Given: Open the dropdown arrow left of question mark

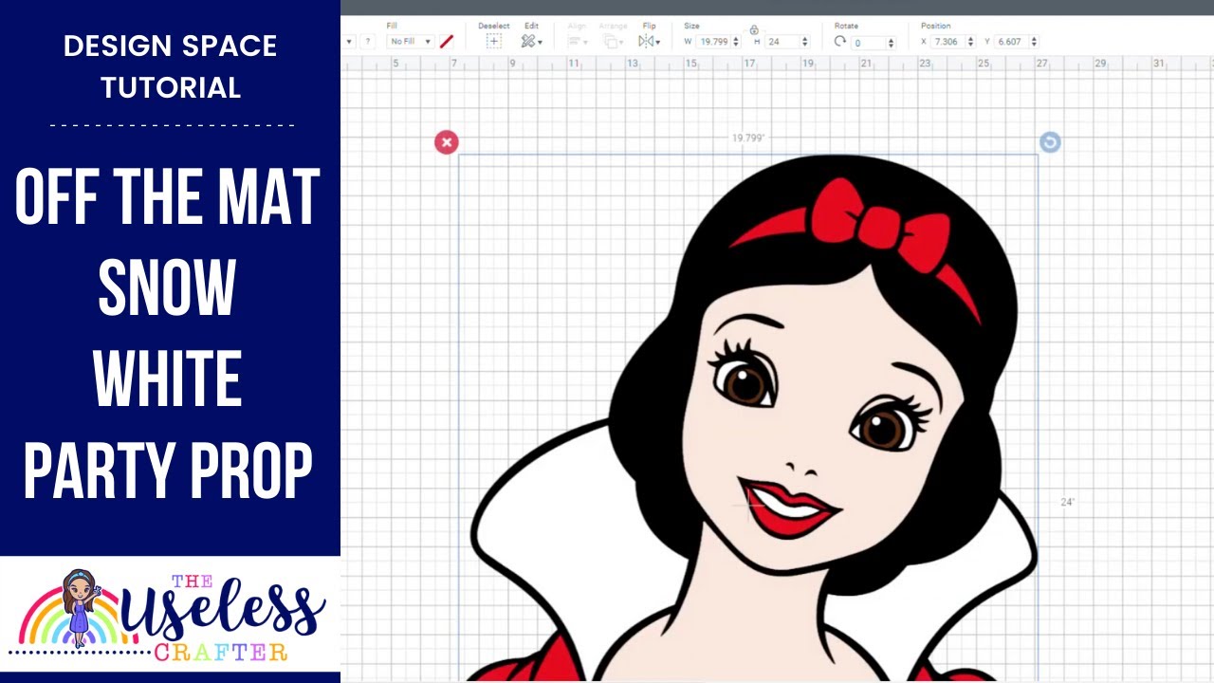Looking at the screenshot, I should coord(349,42).
